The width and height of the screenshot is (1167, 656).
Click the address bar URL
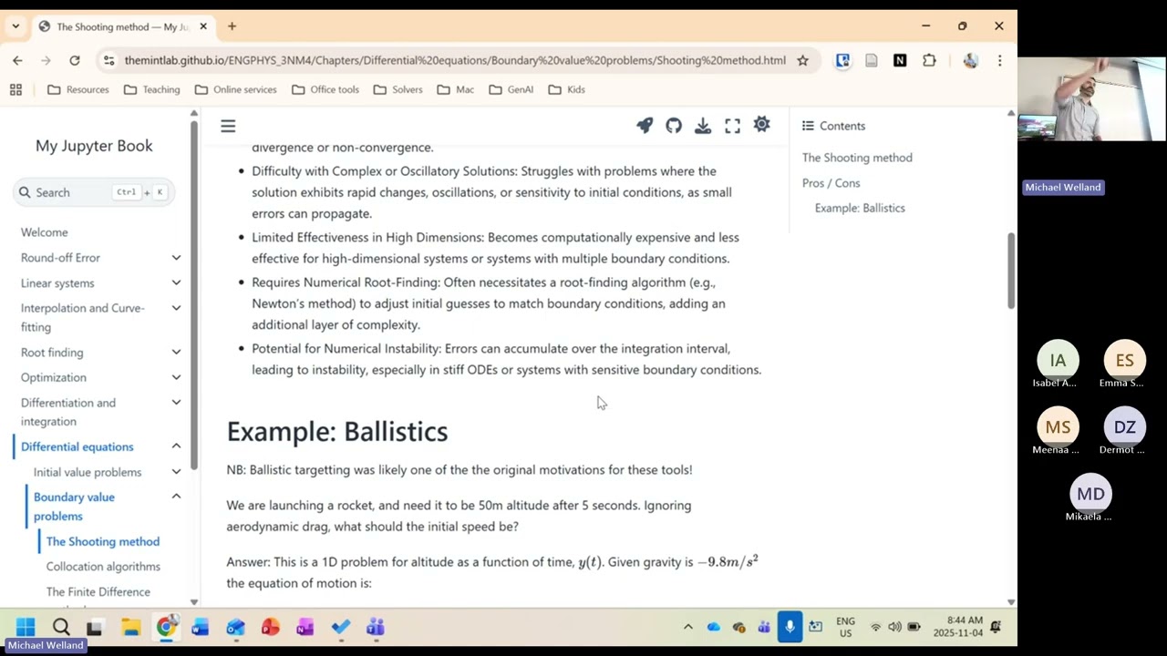coord(455,60)
